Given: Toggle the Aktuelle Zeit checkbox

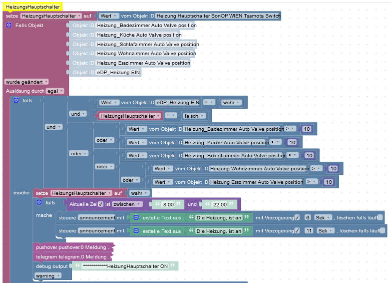Looking at the screenshot, I should 101,204.
